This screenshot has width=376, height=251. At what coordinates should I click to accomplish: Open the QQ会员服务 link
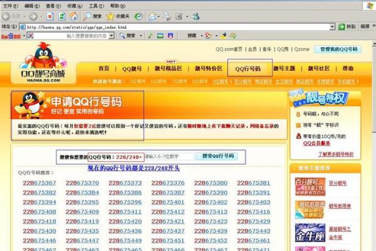point(316,144)
